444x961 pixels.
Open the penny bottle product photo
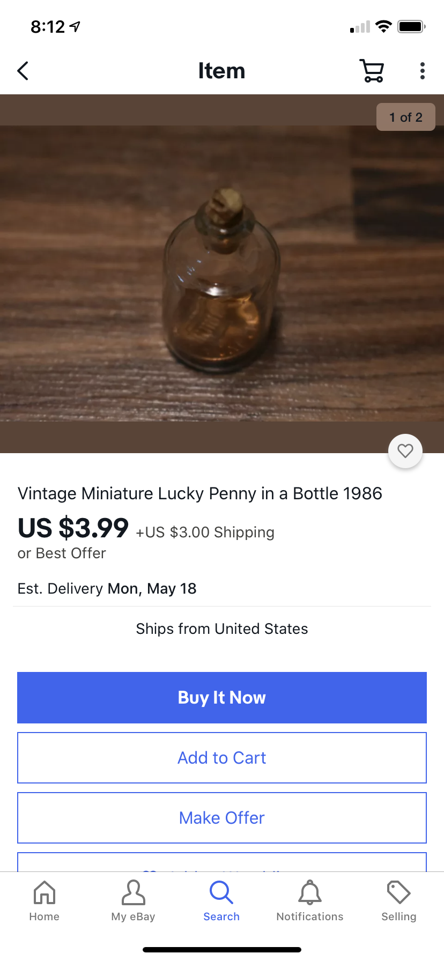point(222,273)
